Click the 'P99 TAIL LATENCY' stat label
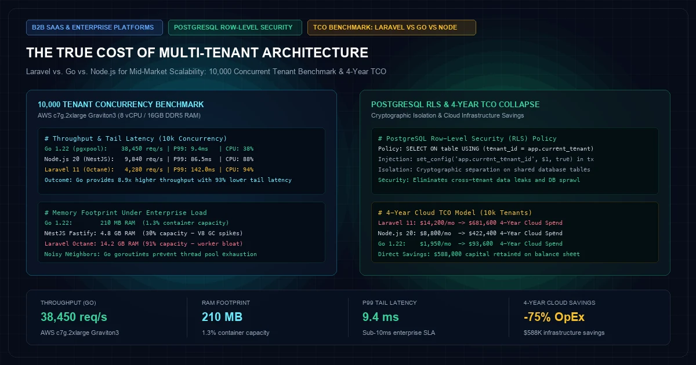 [x=390, y=303]
